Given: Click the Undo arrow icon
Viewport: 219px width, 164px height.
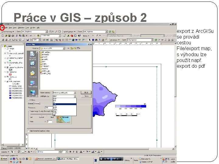Looking at the screenshot, I should (31, 36).
